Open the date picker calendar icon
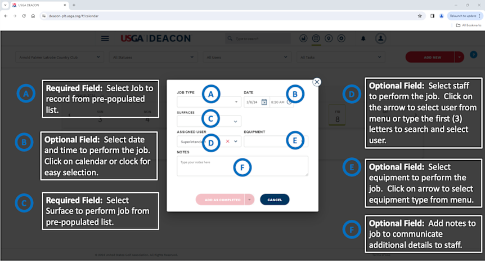485x261 pixels. (264, 102)
